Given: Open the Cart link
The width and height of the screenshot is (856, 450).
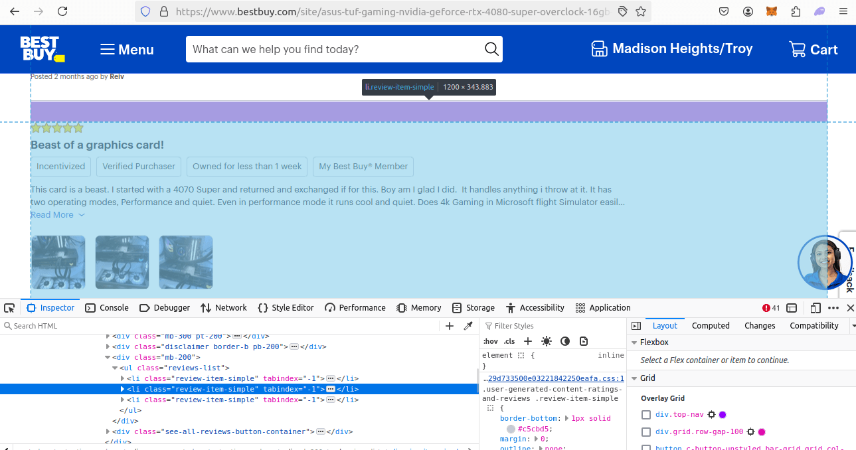Looking at the screenshot, I should [813, 49].
